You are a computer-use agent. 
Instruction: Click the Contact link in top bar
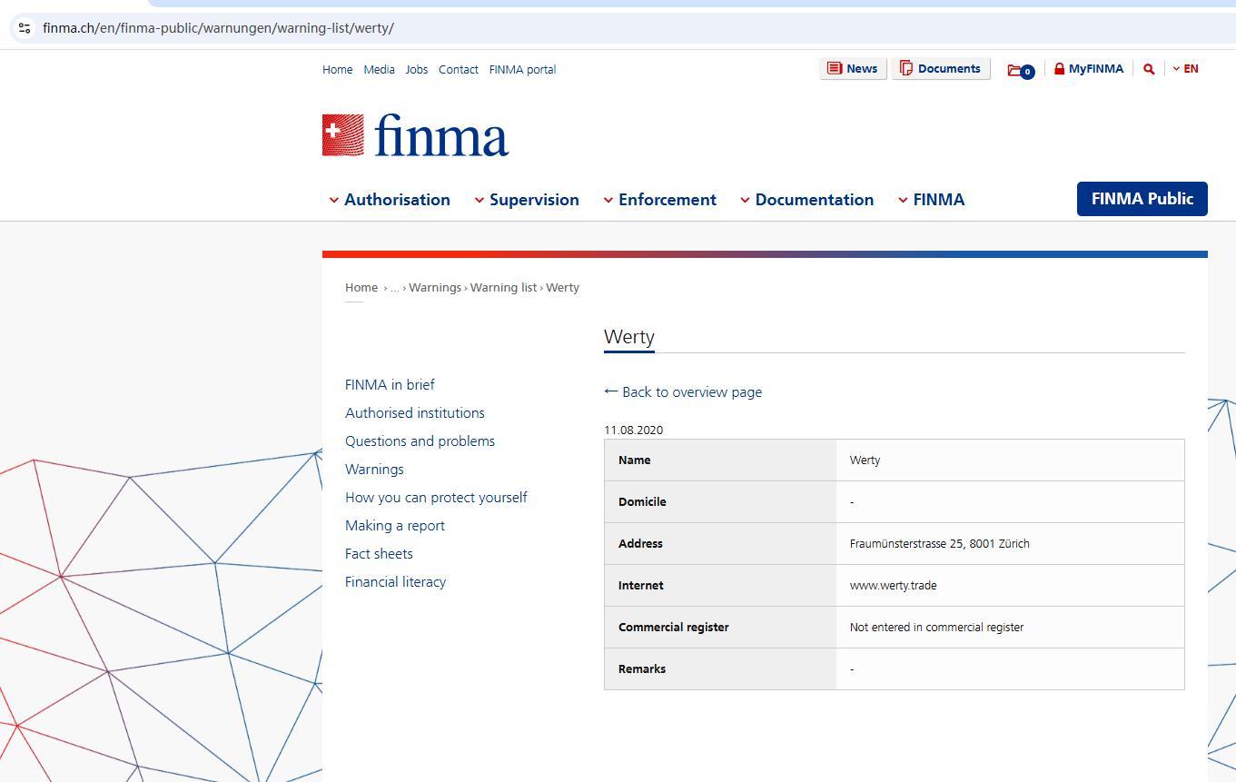click(458, 70)
